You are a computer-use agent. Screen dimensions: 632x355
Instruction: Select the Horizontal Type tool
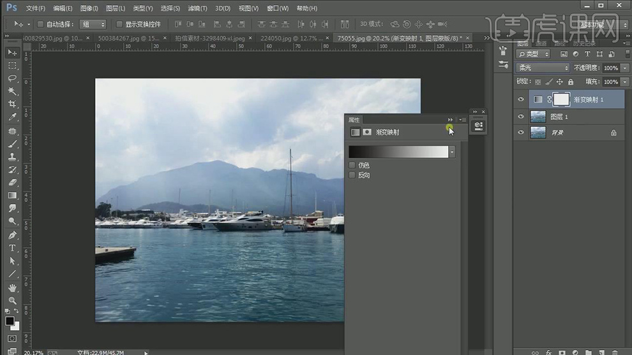click(x=12, y=248)
